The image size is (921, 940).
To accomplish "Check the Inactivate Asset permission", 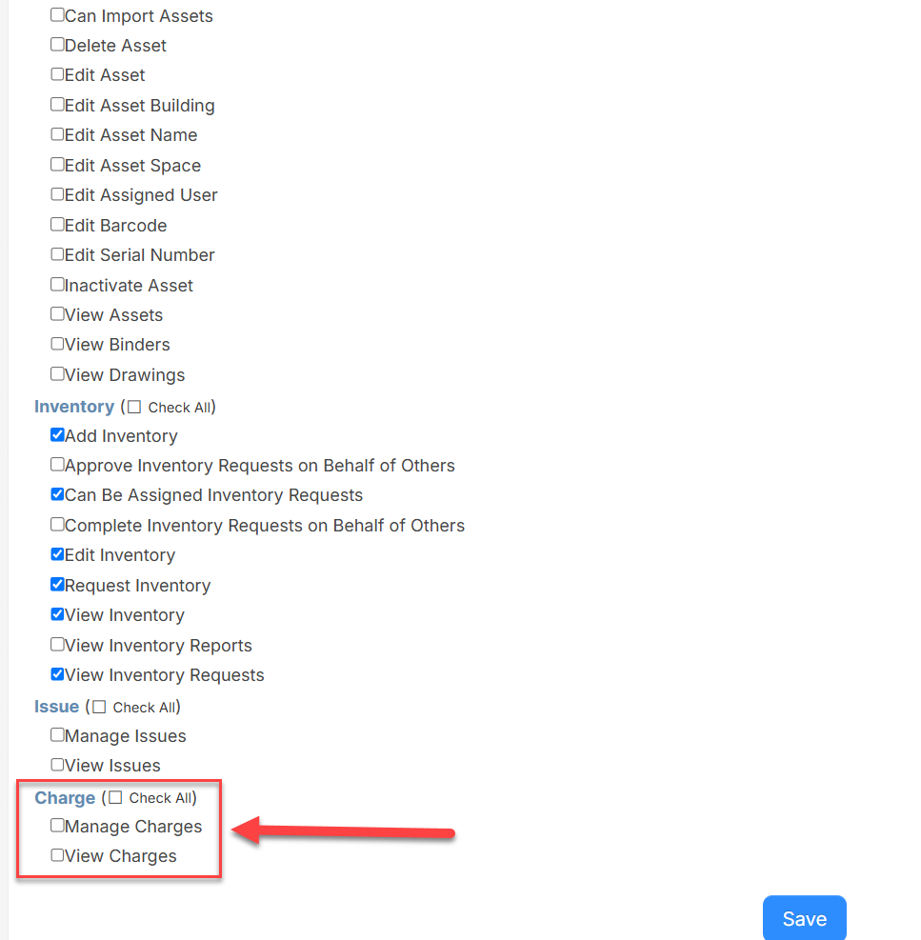I will click(57, 284).
